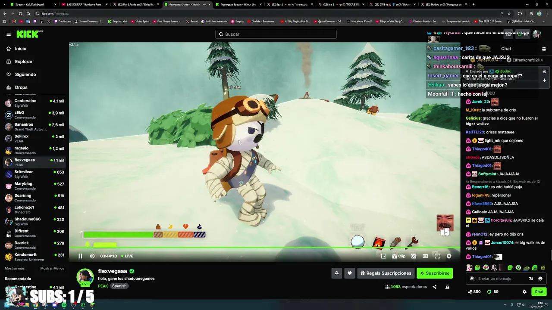Image resolution: width=552 pixels, height=310 pixels.
Task: Click the Suscribirse button
Action: pyautogui.click(x=435, y=273)
